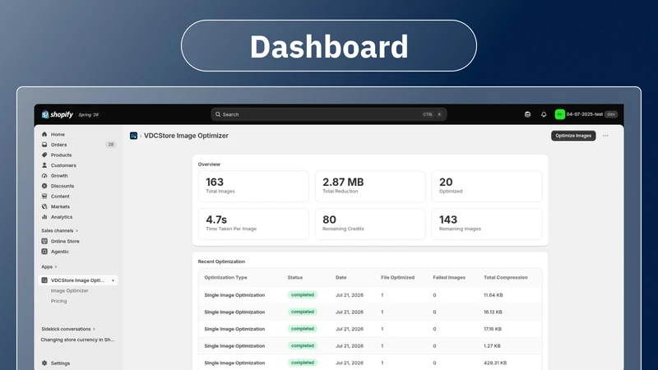Click the 11.64 KB compression value
This screenshot has height=370, width=658.
[493, 295]
